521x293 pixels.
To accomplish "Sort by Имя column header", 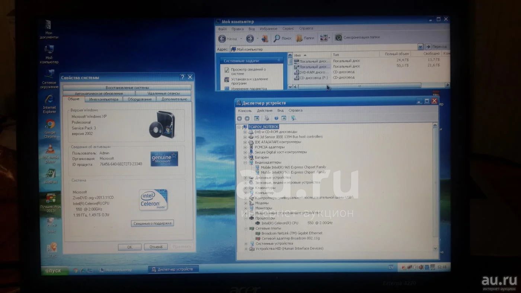I will [x=311, y=55].
